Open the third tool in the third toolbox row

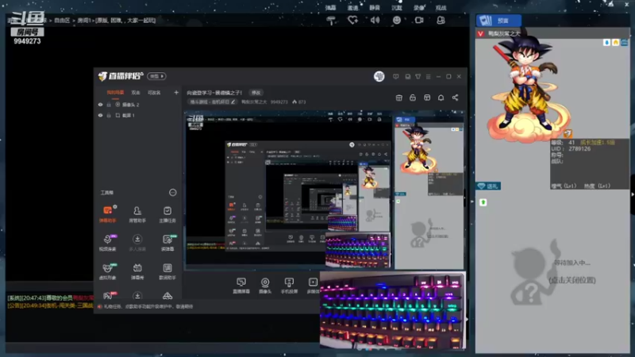[167, 271]
